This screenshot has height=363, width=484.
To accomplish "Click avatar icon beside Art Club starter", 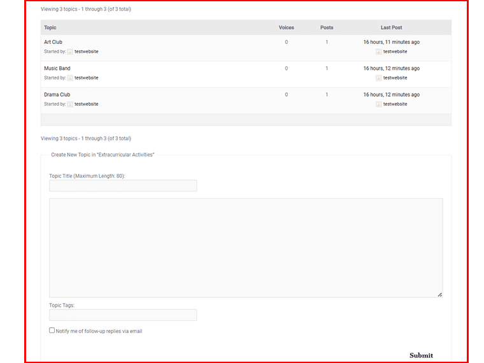I will pyautogui.click(x=70, y=52).
